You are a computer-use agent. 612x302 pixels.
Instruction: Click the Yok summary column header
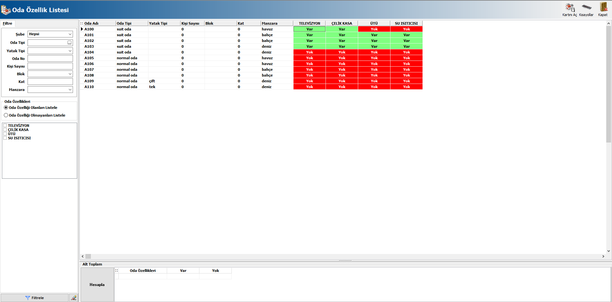click(x=215, y=271)
